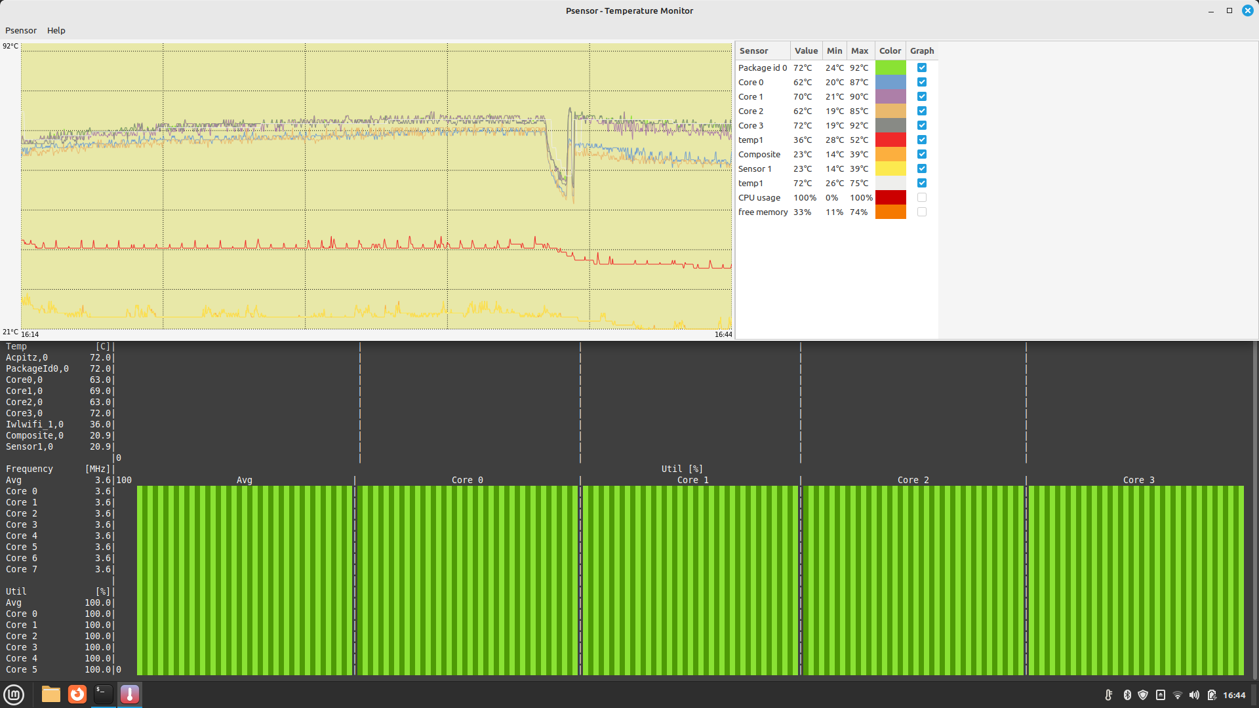Open the terminal taskbar icon
Image resolution: width=1259 pixels, height=708 pixels.
tap(104, 694)
